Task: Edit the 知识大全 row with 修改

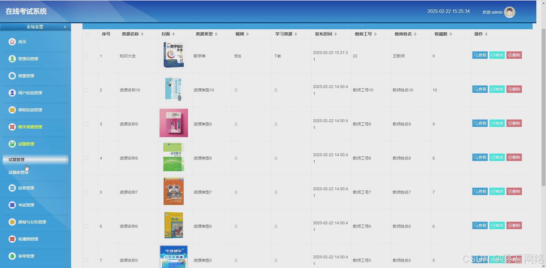Action: pyautogui.click(x=497, y=55)
